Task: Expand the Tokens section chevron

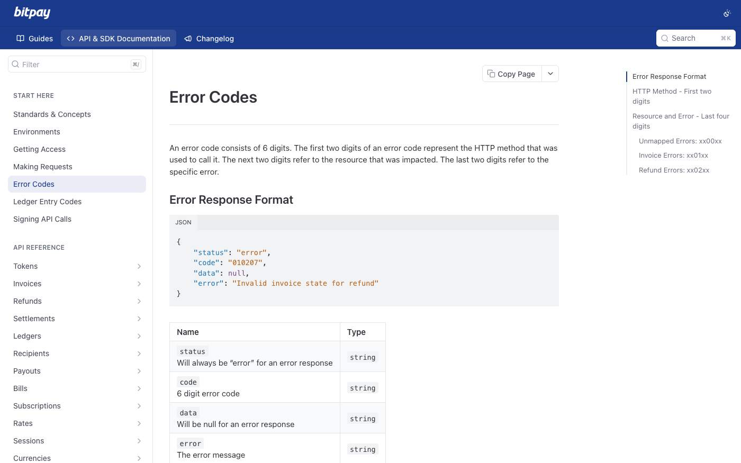Action: coord(139,266)
